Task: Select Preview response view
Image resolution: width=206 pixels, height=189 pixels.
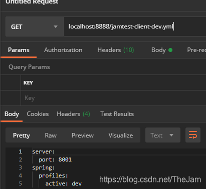Action: coord(83,135)
